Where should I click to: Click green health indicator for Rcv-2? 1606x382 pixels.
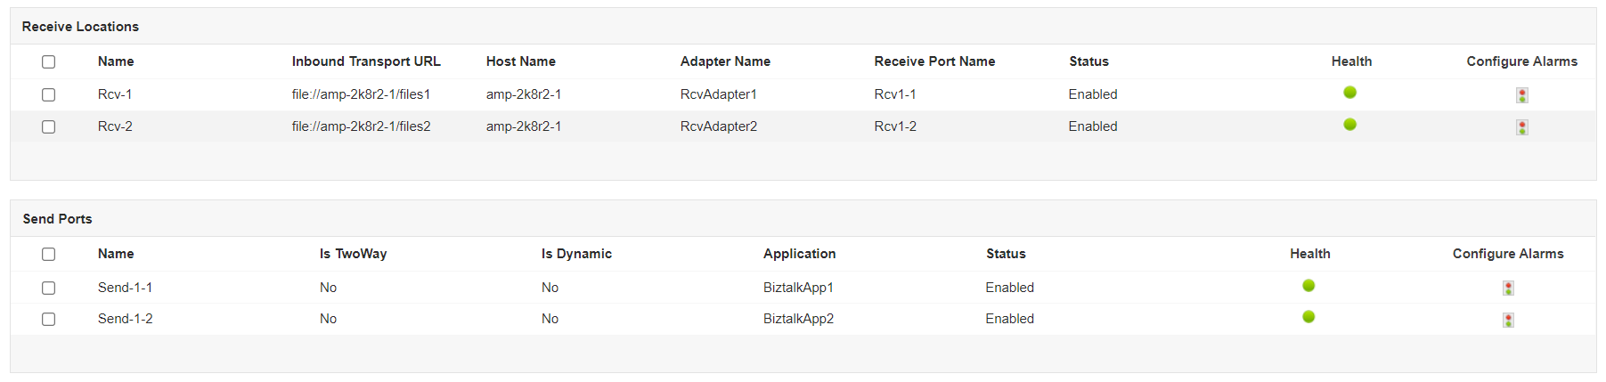[x=1349, y=125]
